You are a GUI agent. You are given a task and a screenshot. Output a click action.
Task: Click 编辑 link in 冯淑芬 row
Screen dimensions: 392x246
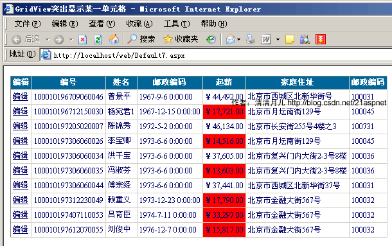21,170
